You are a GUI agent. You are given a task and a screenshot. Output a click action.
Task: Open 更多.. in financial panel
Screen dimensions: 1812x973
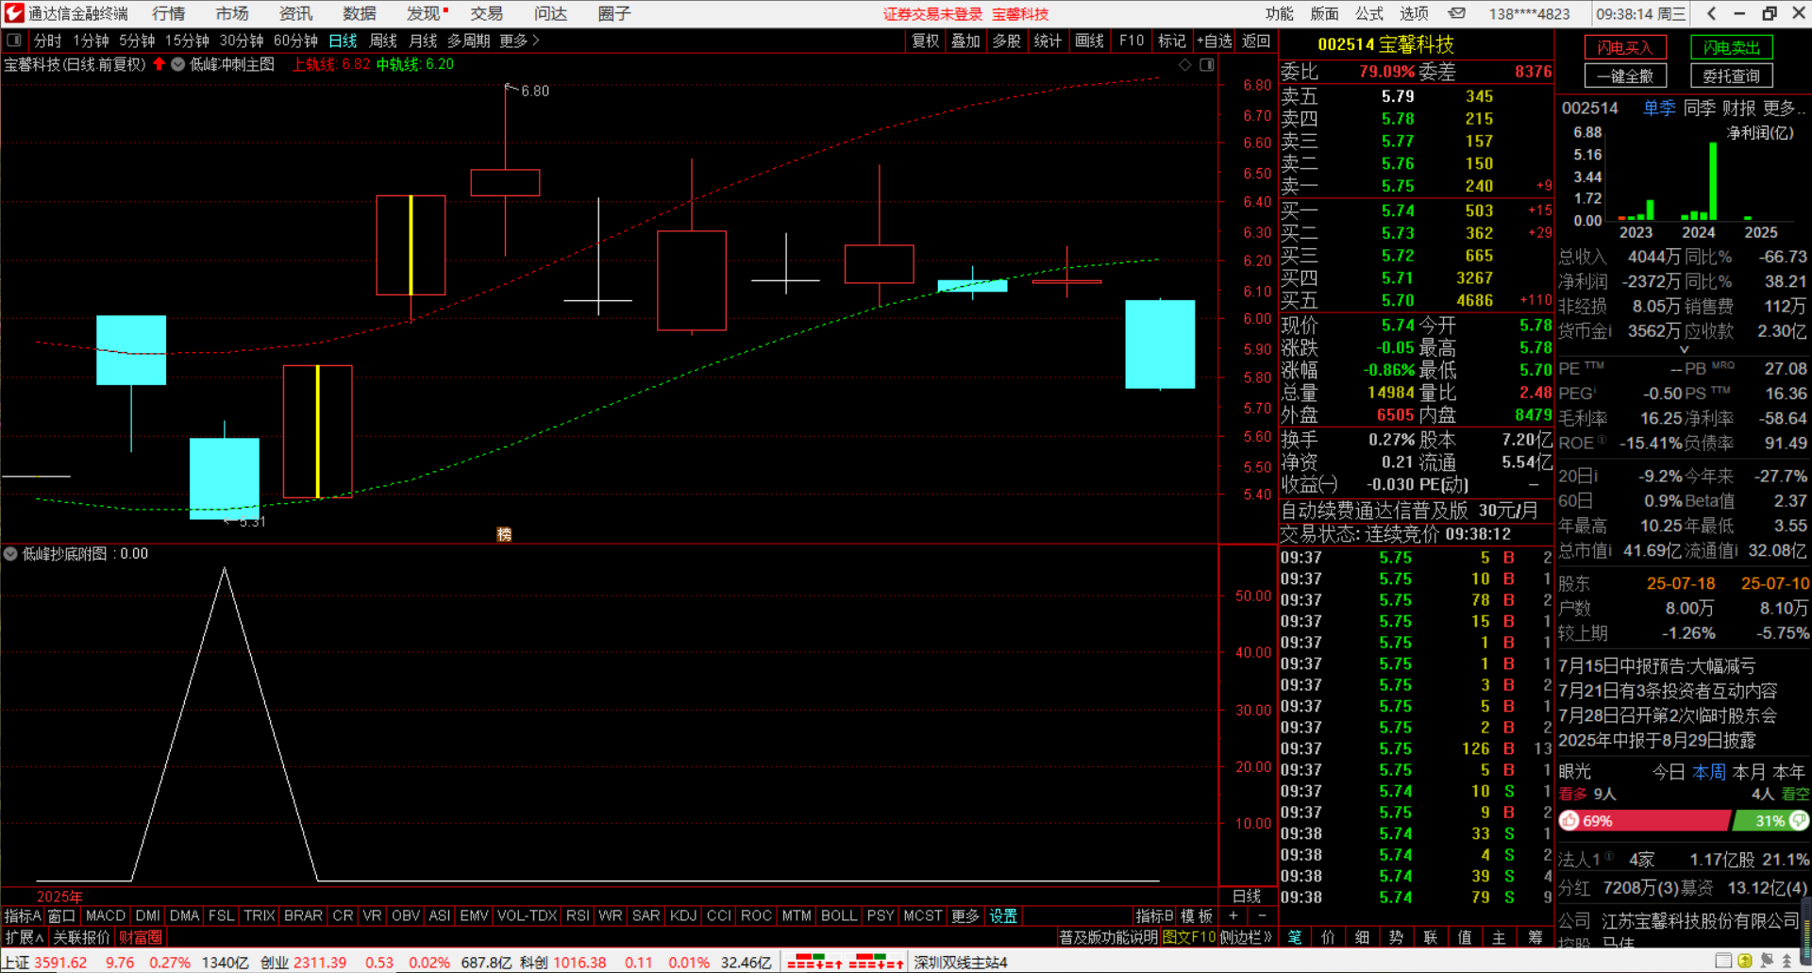(1784, 108)
